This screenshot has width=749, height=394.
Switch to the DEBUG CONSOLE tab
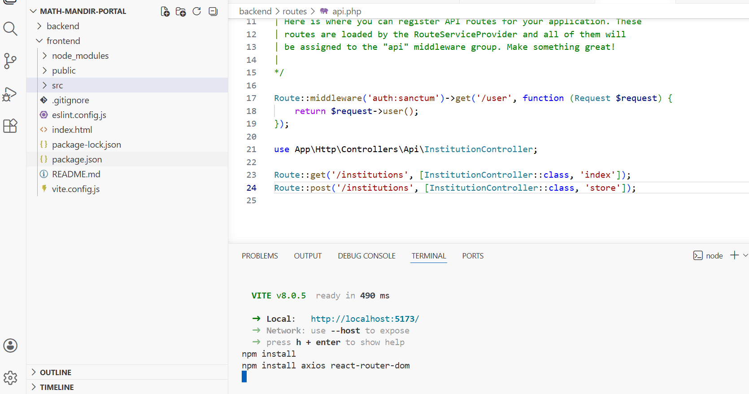click(366, 256)
